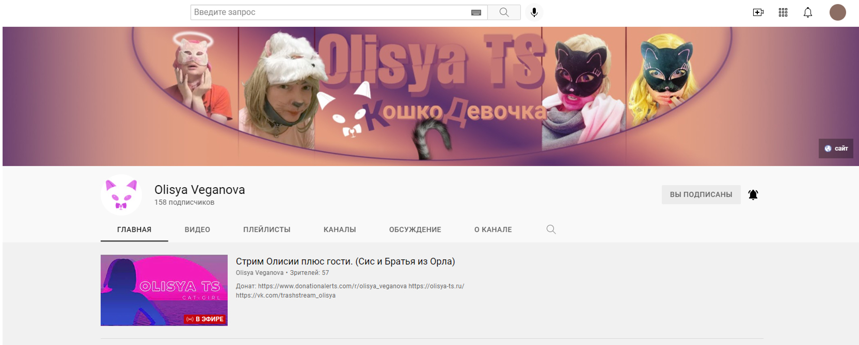Click the Olisya Veganova channel avatar

click(x=121, y=195)
